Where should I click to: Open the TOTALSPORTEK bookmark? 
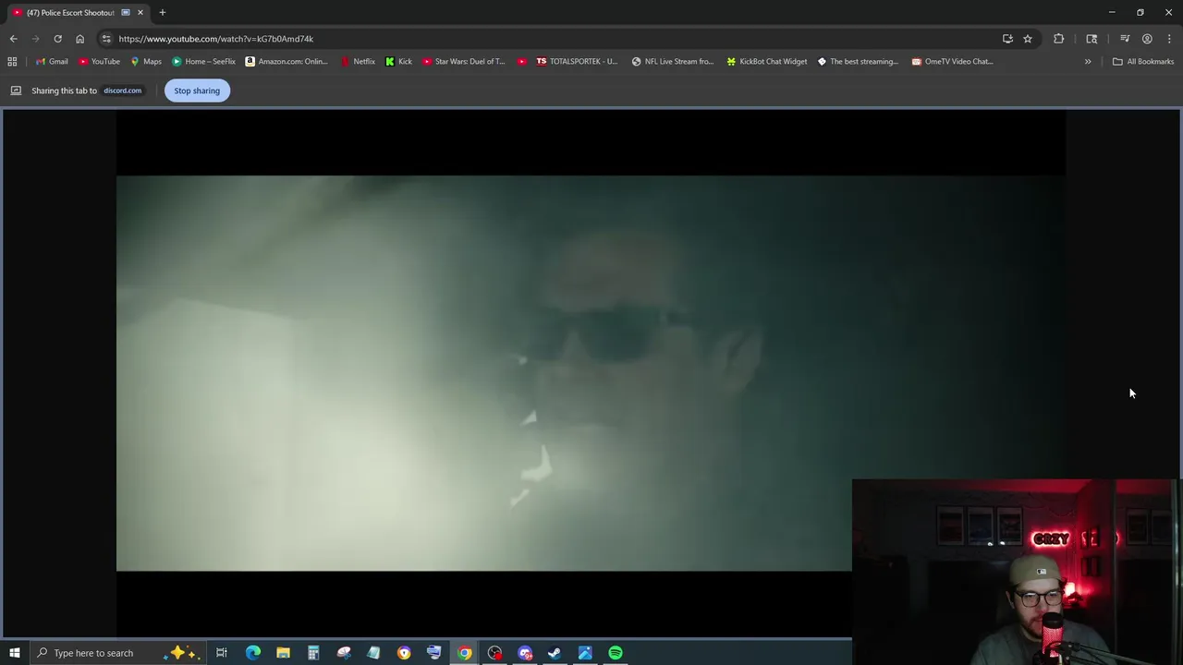click(x=577, y=62)
